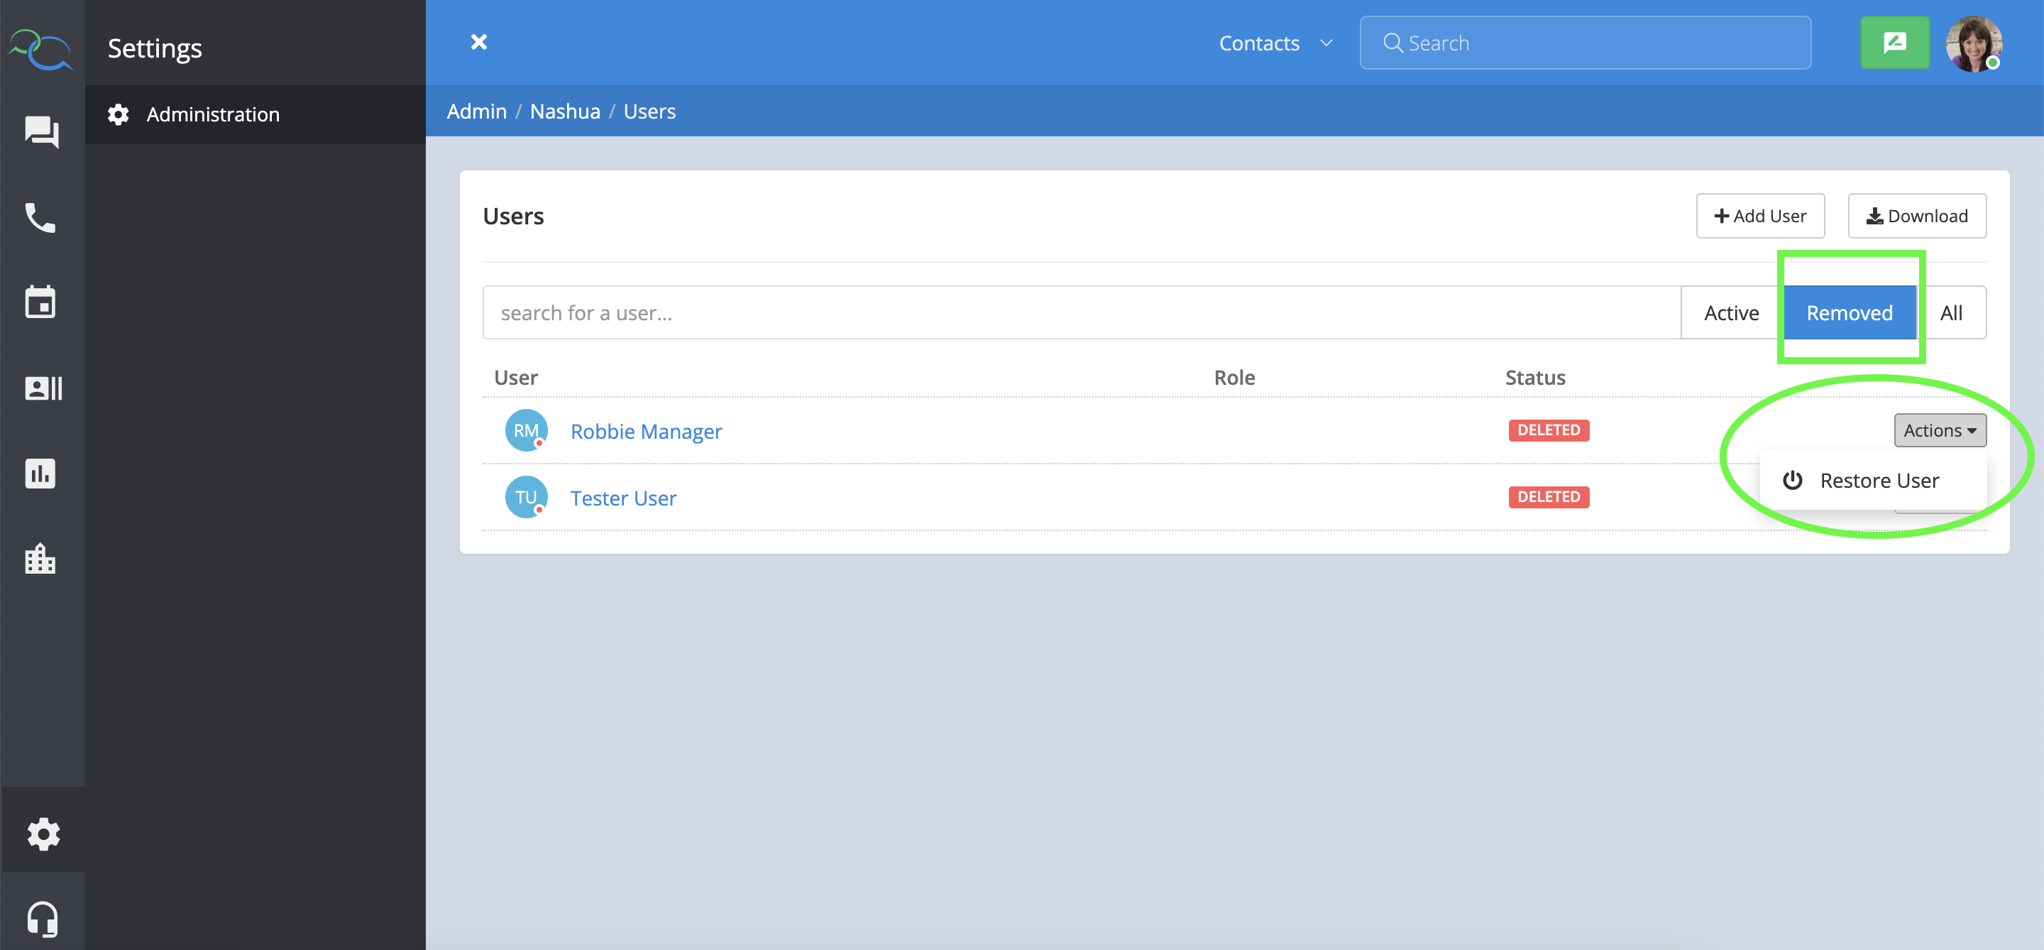
Task: Open the user profile avatar
Action: click(1973, 43)
